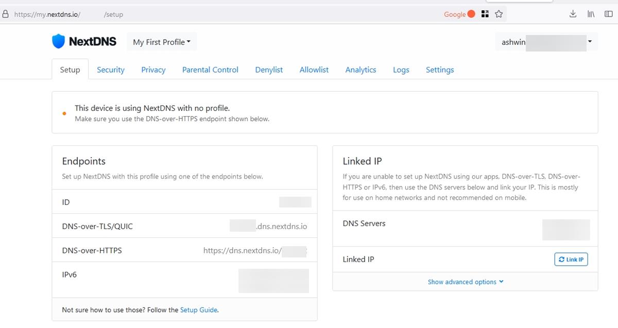The height and width of the screenshot is (328, 618).
Task: Bookmark this page with the star icon
Action: point(499,14)
